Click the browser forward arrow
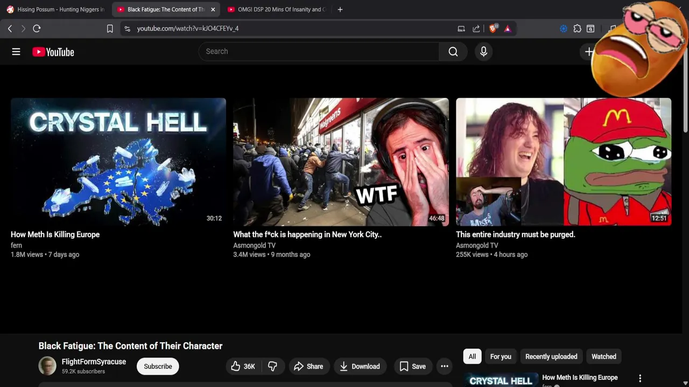The image size is (689, 387). [23, 28]
